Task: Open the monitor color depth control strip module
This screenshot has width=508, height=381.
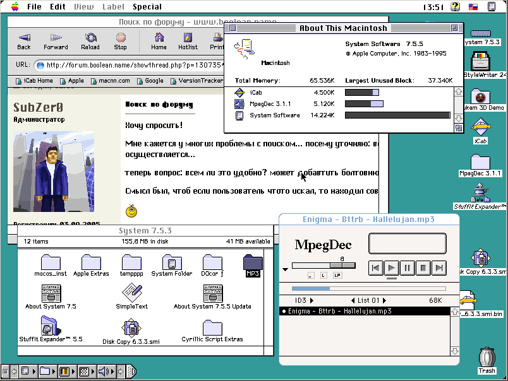Action: (x=64, y=371)
